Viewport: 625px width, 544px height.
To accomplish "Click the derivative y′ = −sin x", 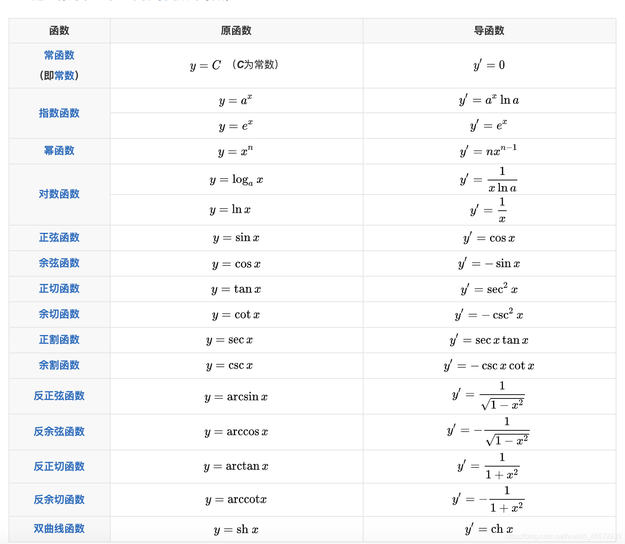I will [x=489, y=263].
